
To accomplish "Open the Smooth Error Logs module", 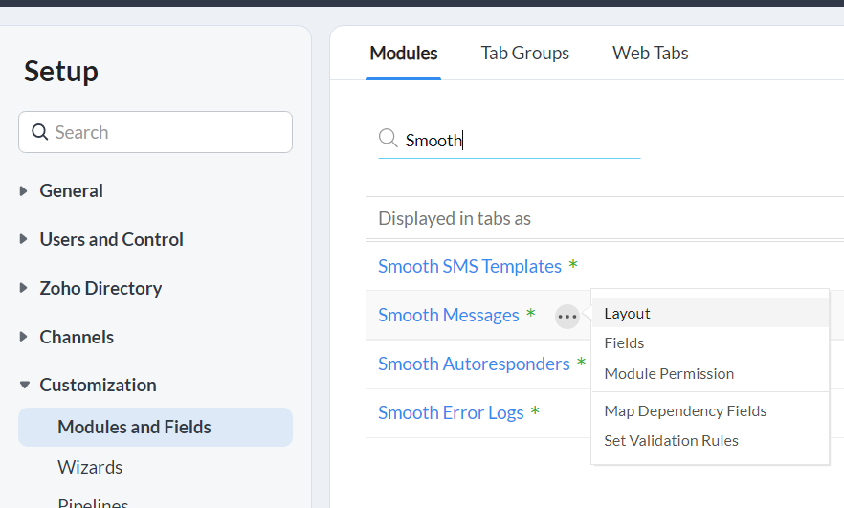I will pyautogui.click(x=451, y=413).
